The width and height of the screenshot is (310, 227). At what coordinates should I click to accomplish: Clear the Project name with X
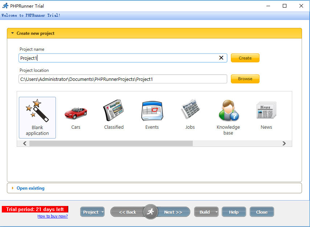coord(221,58)
